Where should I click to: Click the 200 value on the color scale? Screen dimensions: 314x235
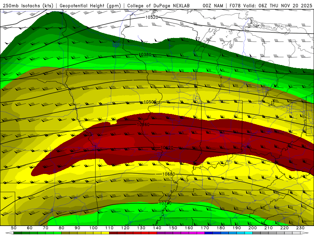click(252, 228)
